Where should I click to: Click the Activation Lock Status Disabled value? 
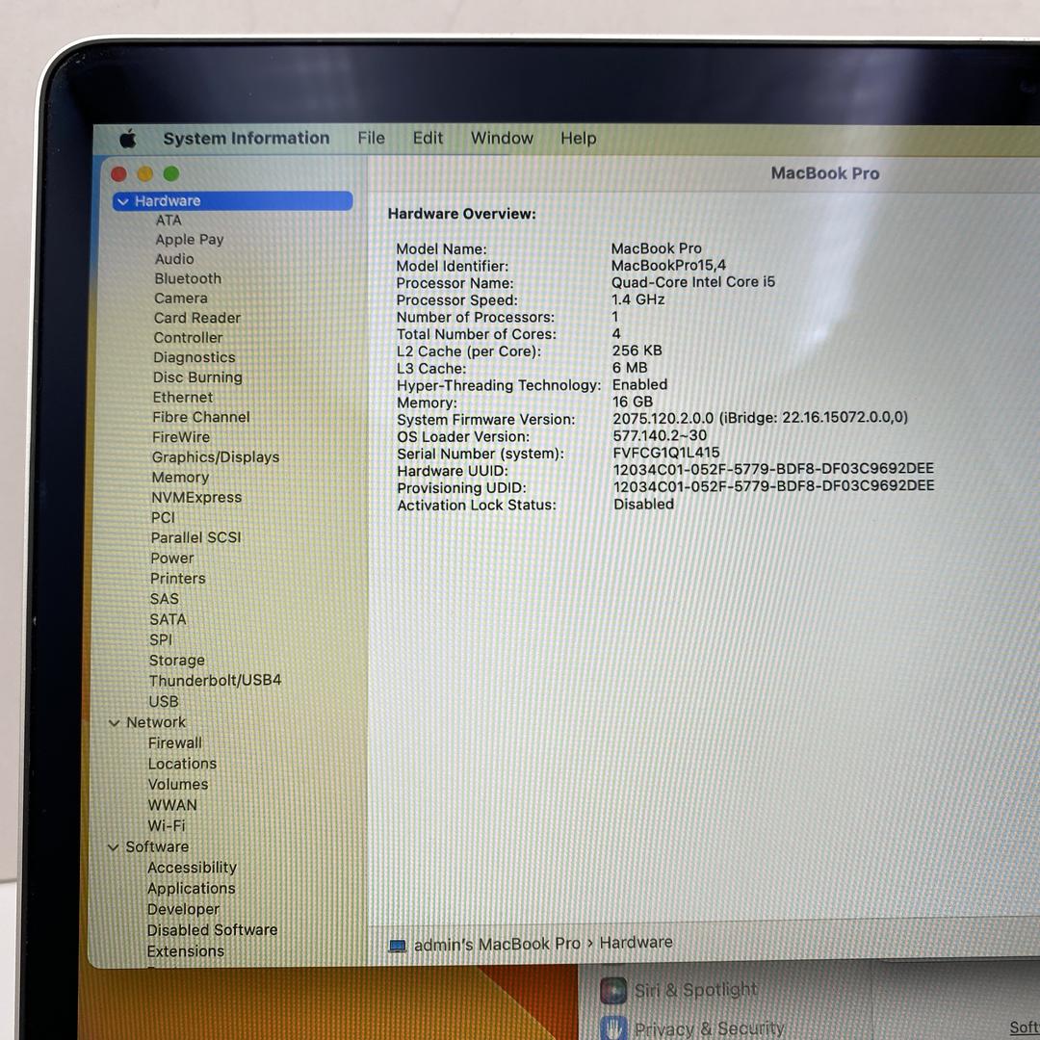coord(644,505)
